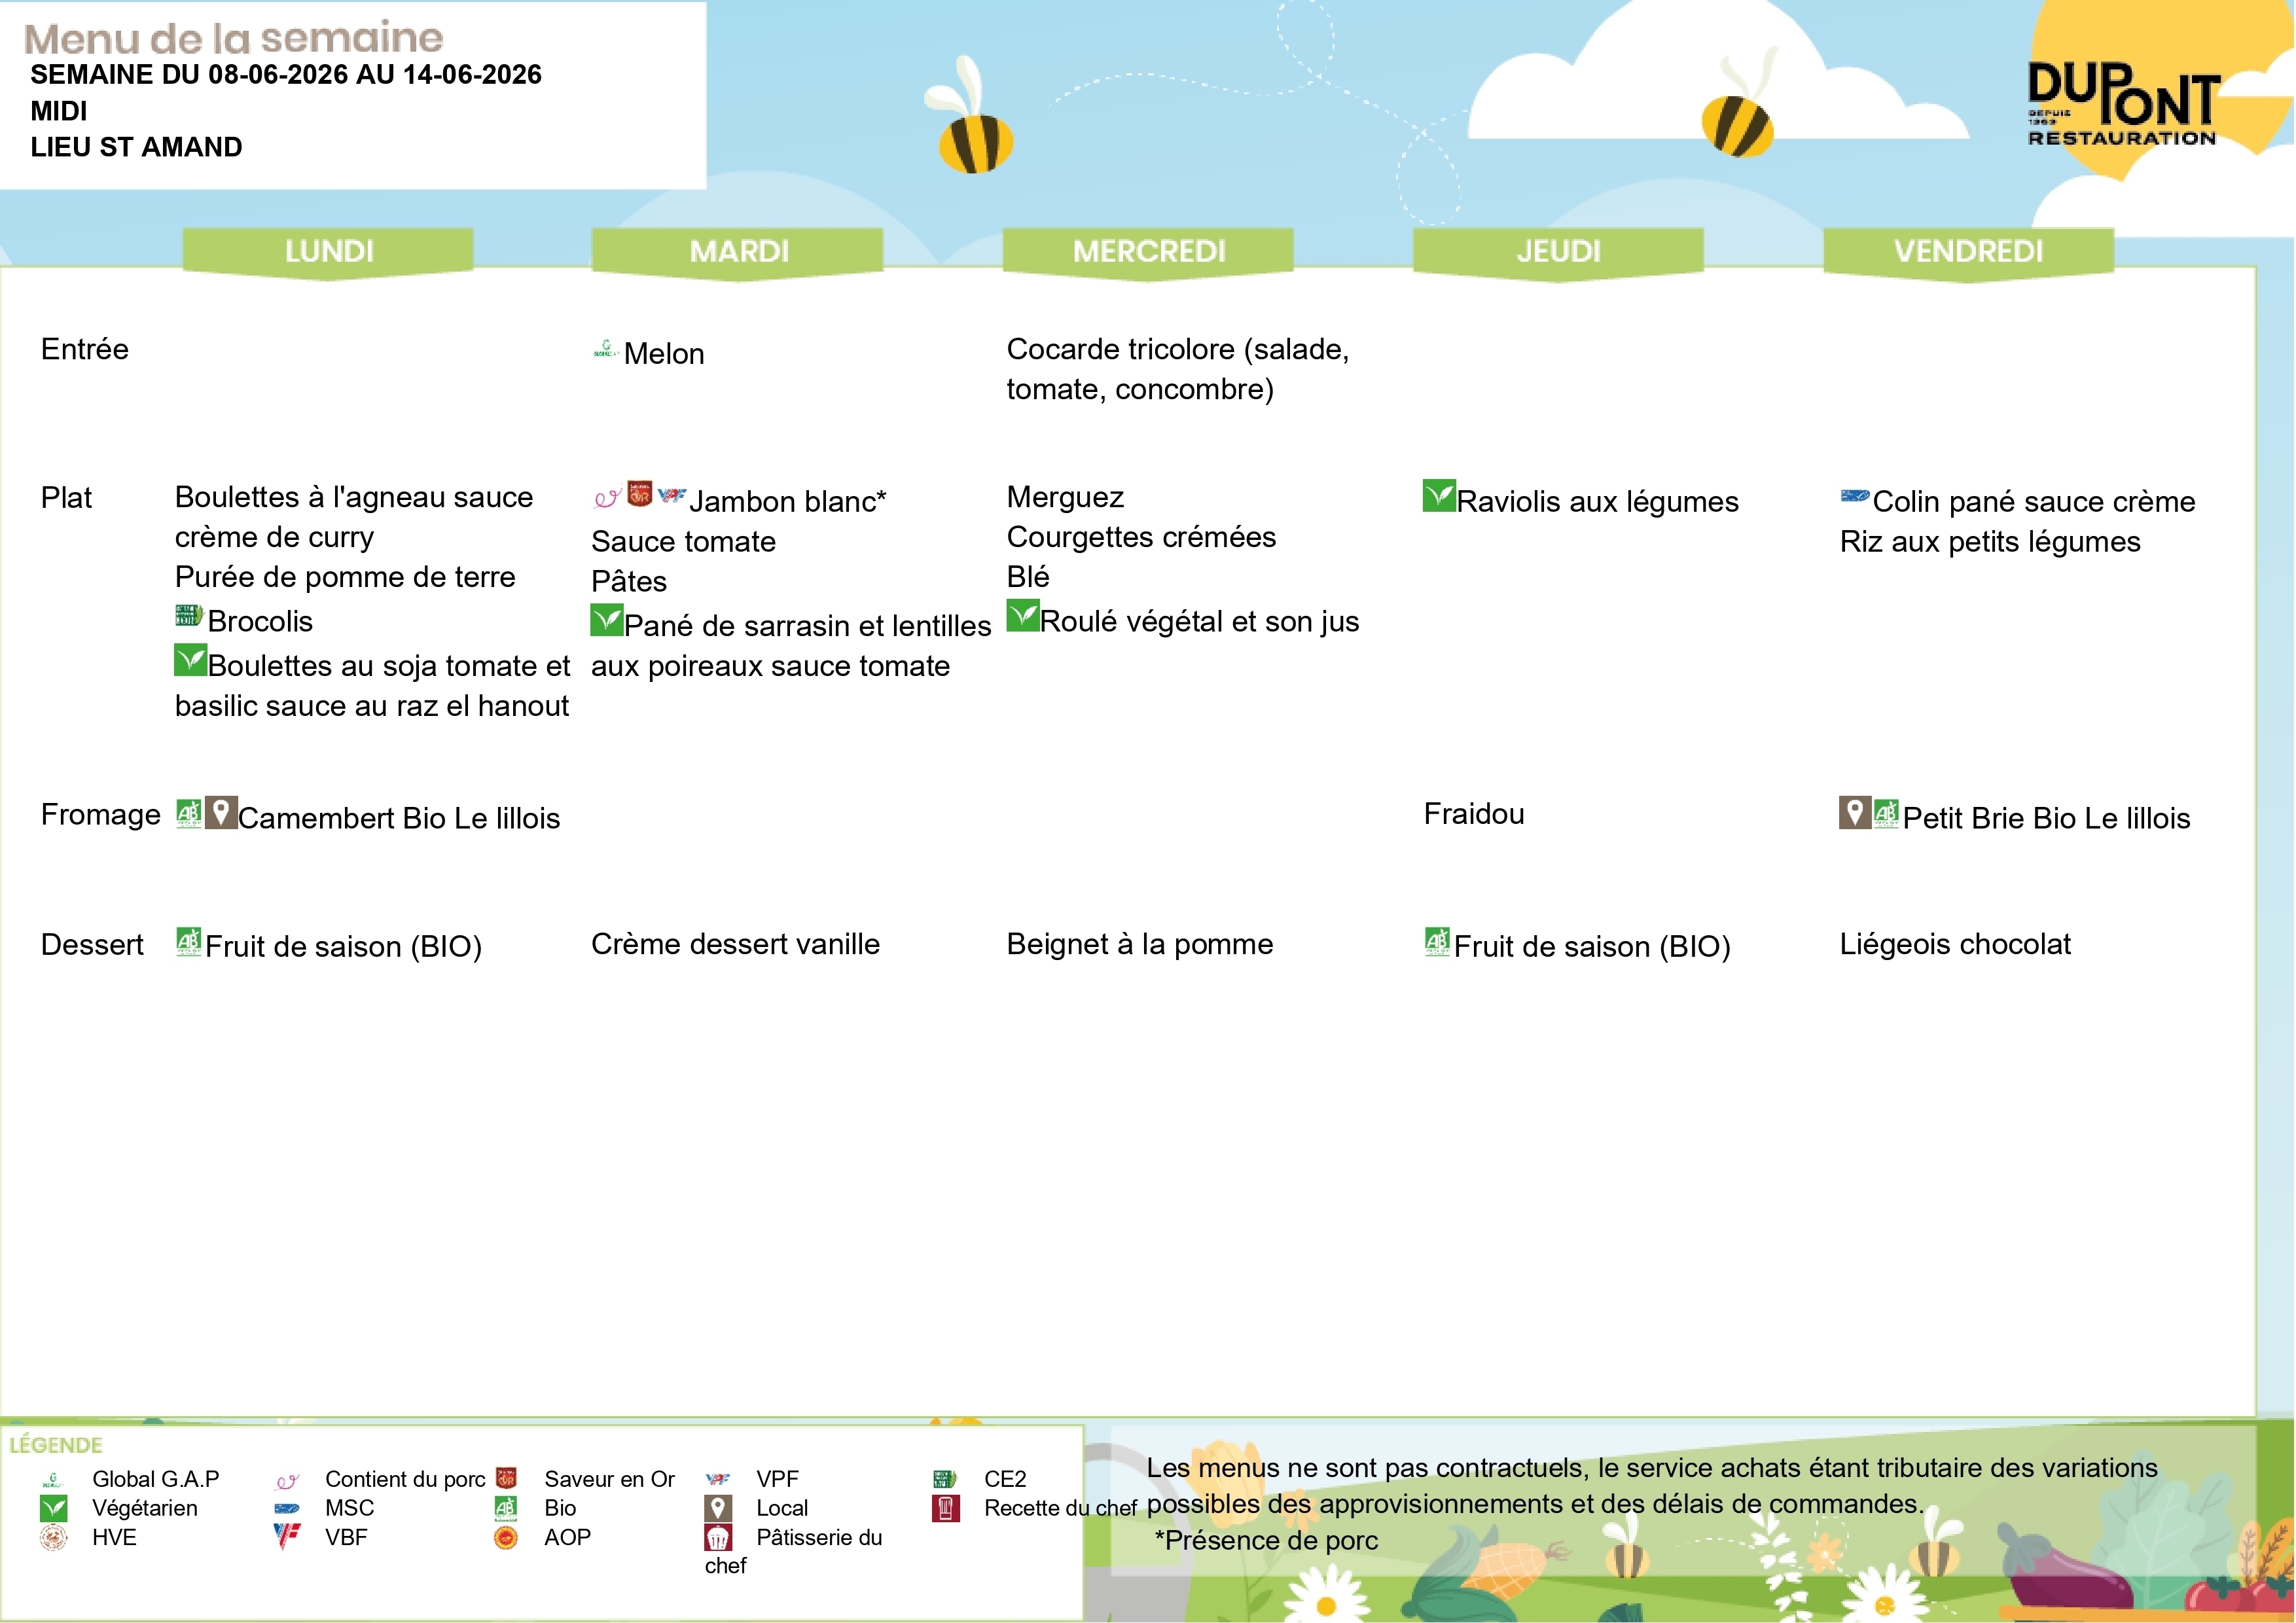Screen dimensions: 2296x1623
Task: Click the "SEMAINE DU 08-06-2026 AU 14-06-2026" date line
Action: [286, 75]
